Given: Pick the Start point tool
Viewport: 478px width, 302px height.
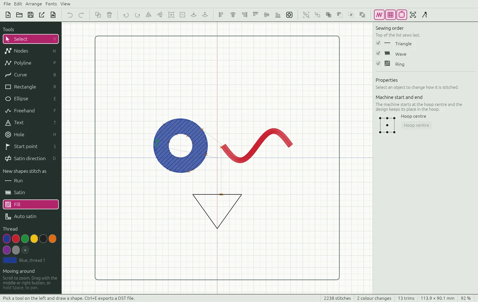Looking at the screenshot, I should point(31,146).
